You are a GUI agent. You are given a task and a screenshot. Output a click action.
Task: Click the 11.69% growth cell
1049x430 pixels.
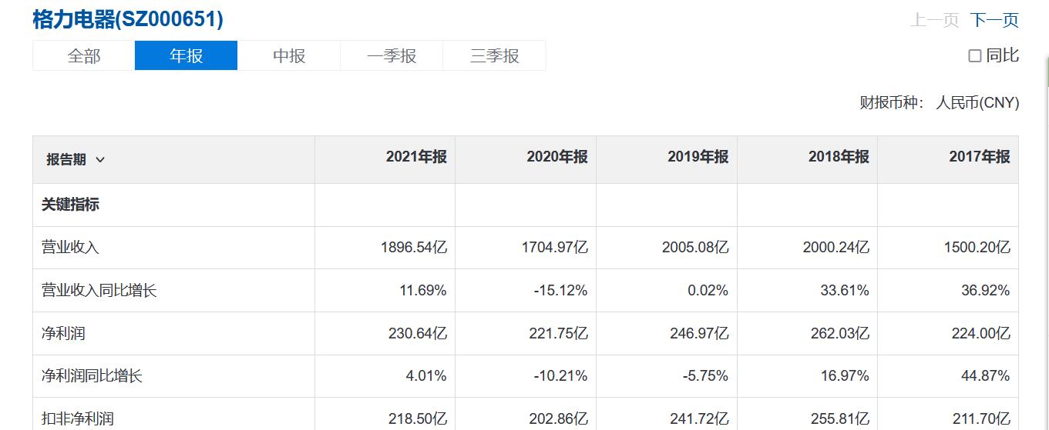[385, 291]
